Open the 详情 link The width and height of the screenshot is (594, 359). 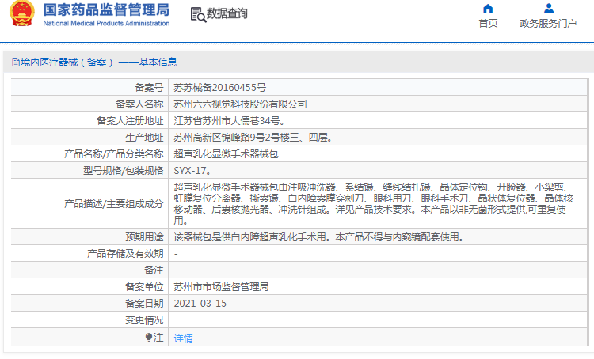pyautogui.click(x=184, y=338)
